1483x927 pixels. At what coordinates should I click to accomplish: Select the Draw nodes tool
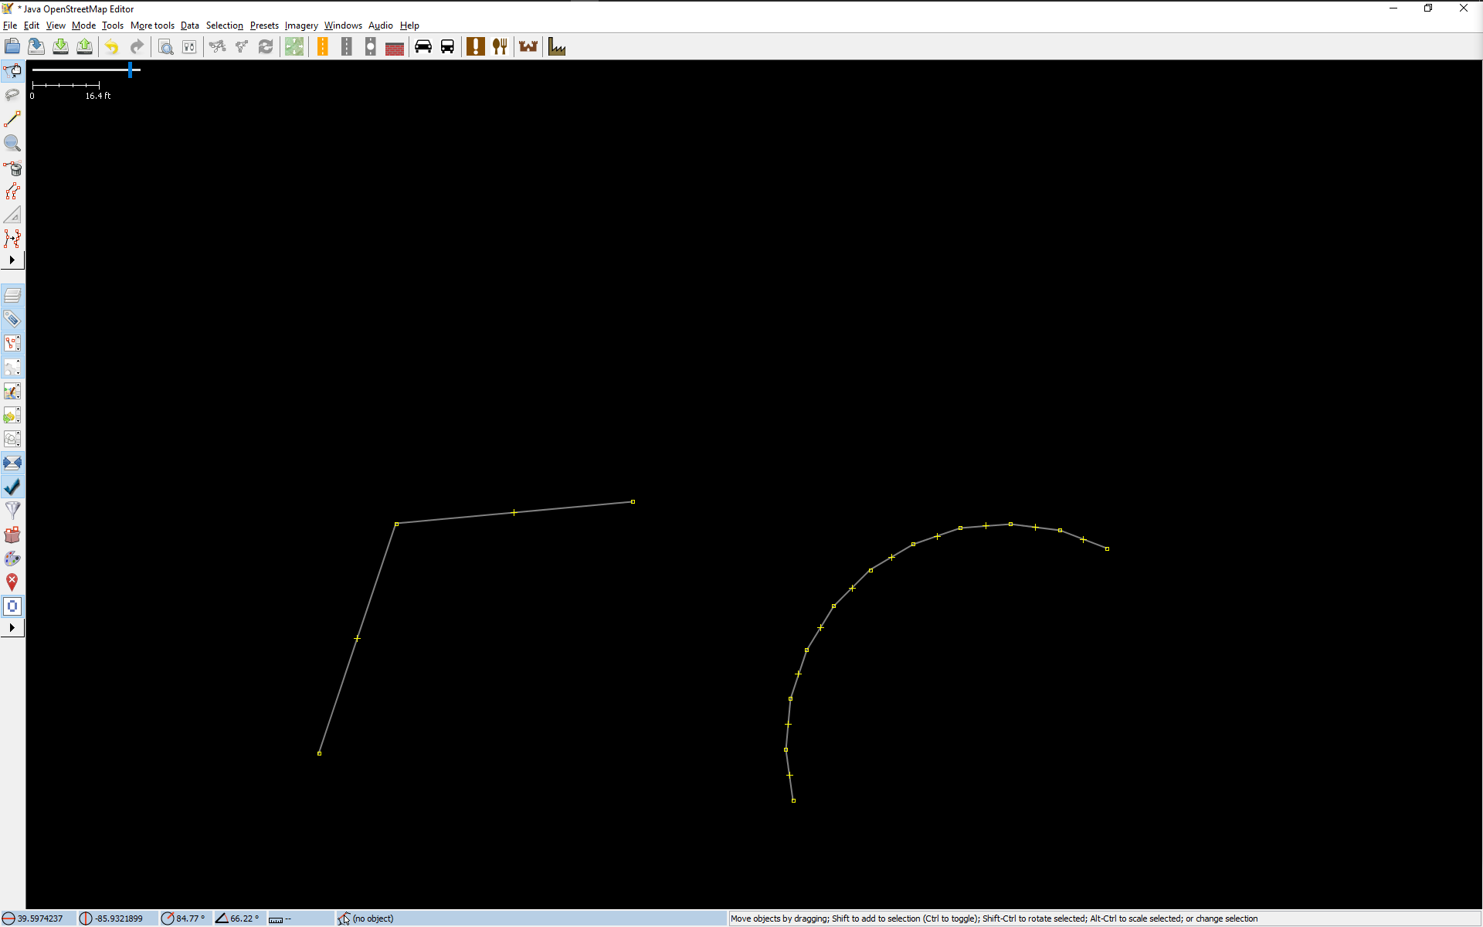pos(12,119)
